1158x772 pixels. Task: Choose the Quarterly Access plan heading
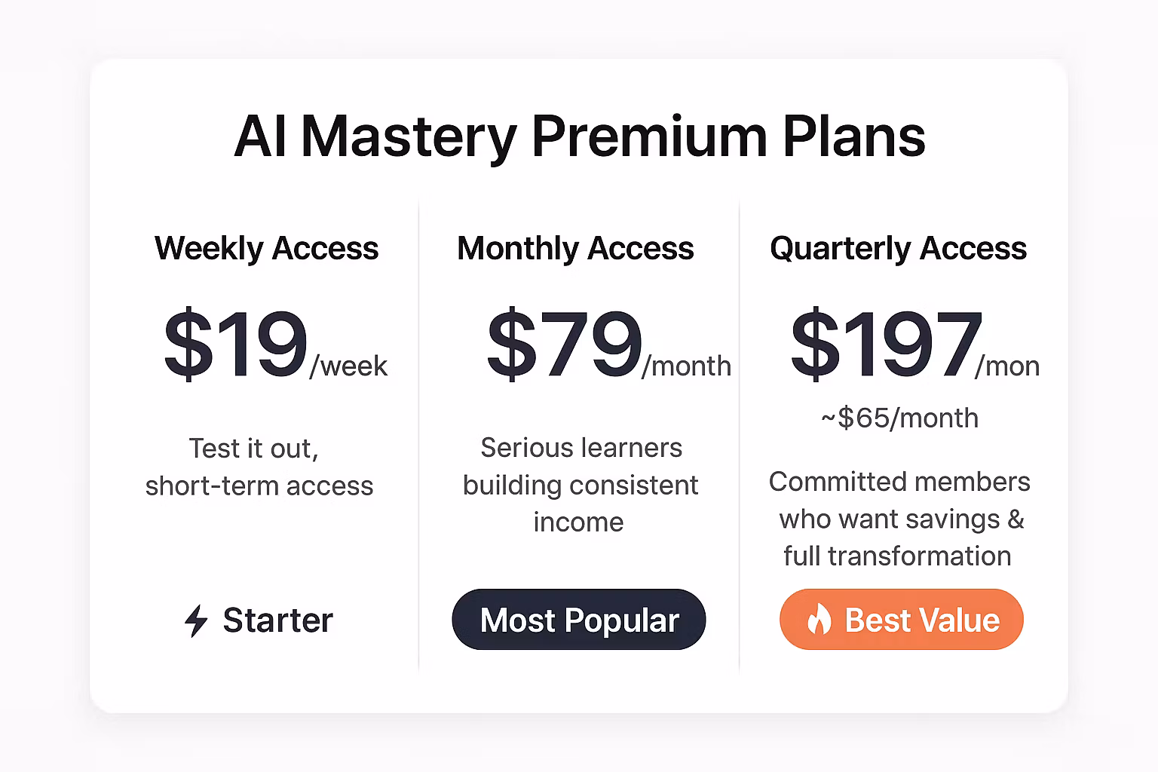pyautogui.click(x=898, y=248)
